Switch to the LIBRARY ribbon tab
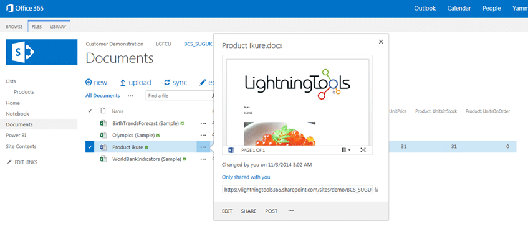Screen dimensions: 528x232 click(x=58, y=27)
